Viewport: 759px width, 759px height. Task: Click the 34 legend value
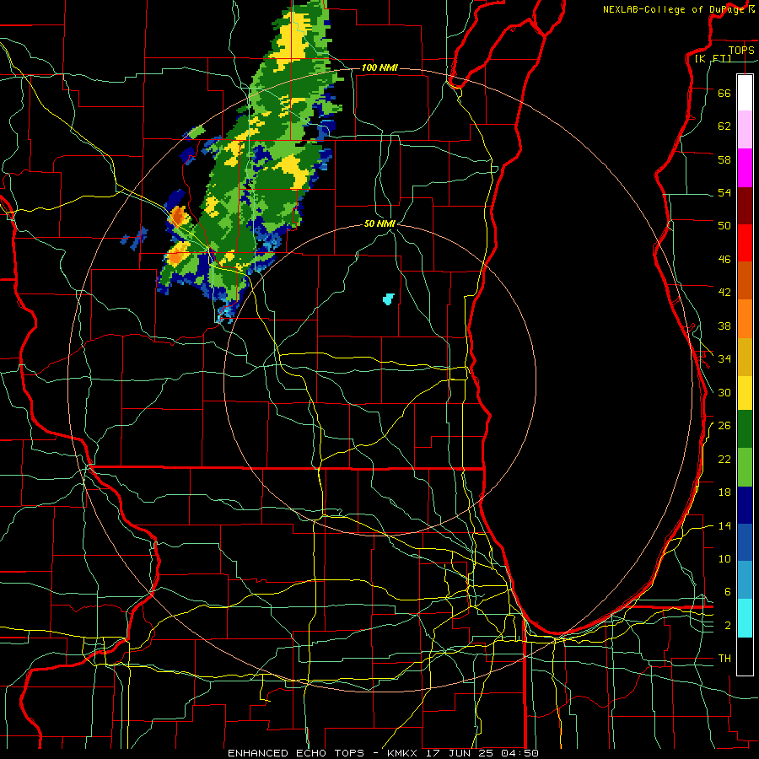coord(724,359)
